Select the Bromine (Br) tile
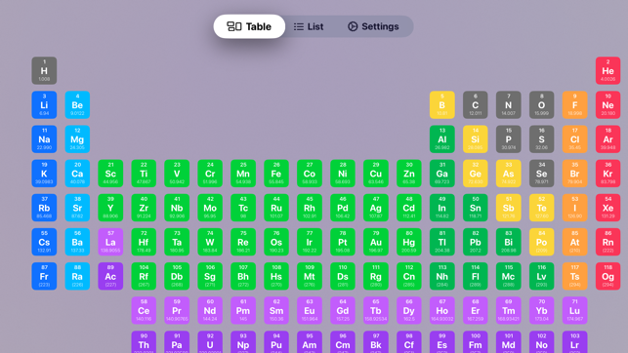This screenshot has width=628, height=353. [574, 174]
